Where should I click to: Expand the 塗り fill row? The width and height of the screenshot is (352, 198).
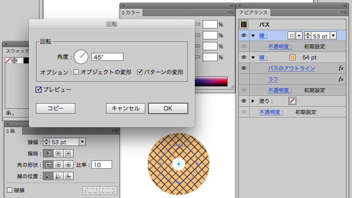[x=253, y=101]
